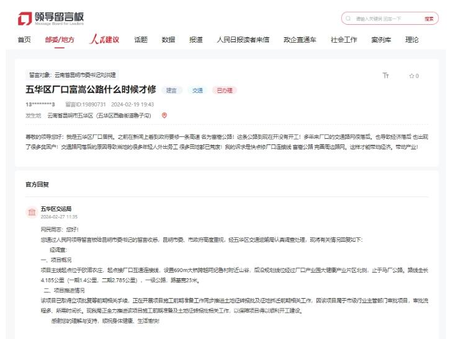
Task: Star this message to favorite it
Action: click(414, 76)
